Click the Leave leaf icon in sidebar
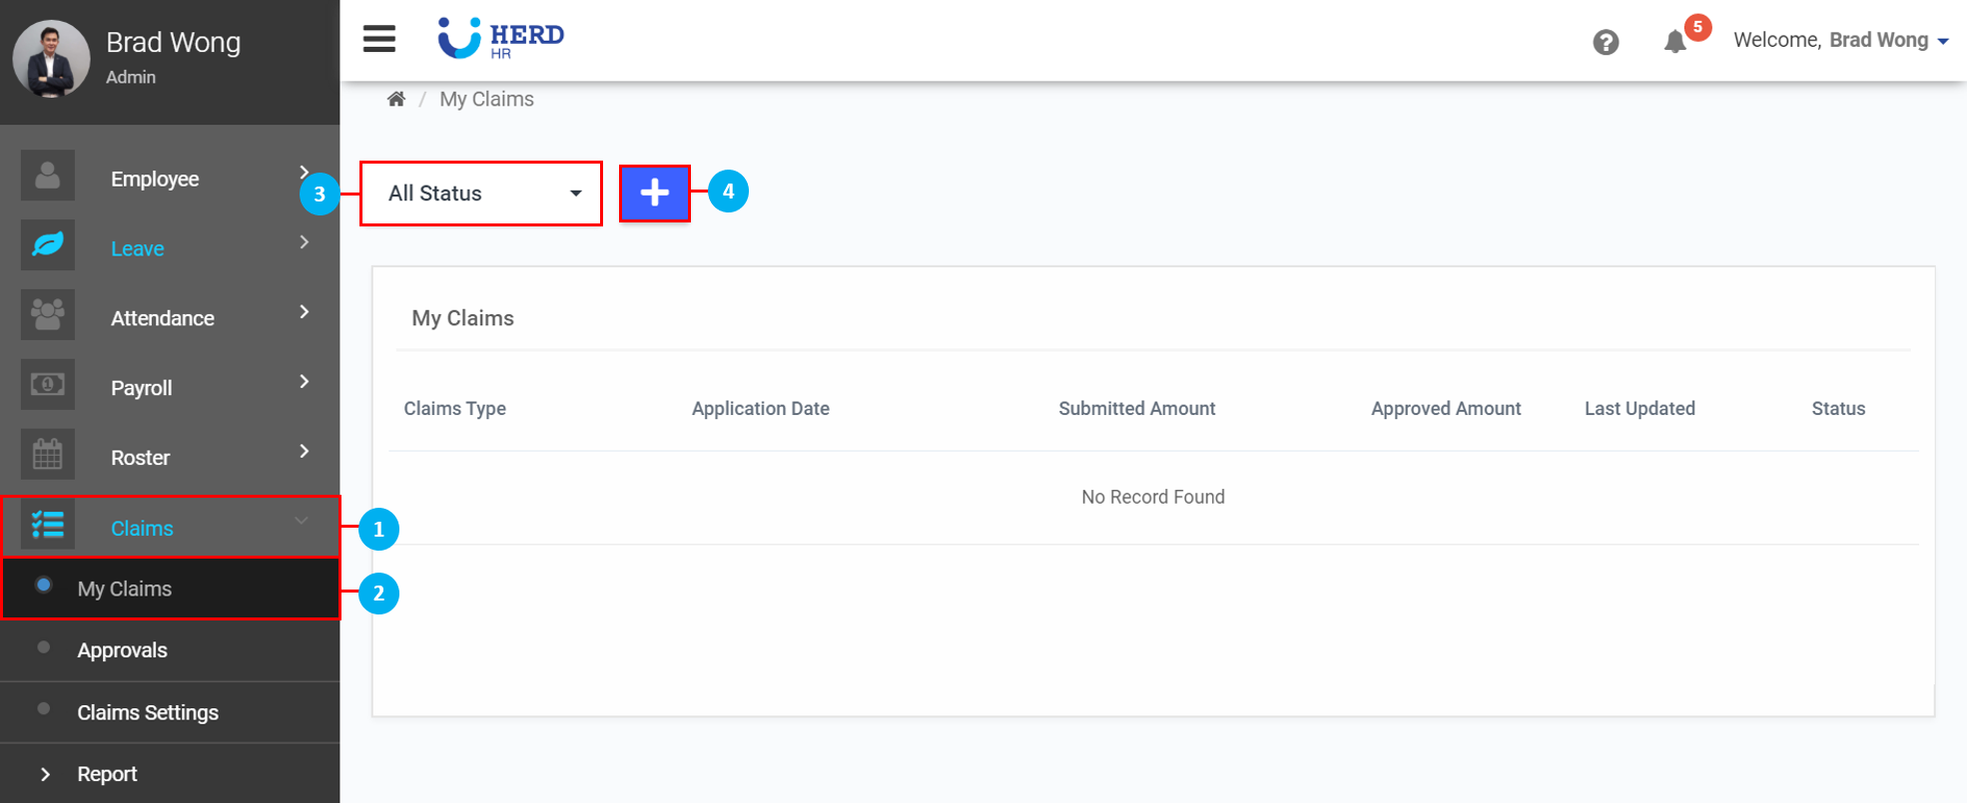This screenshot has height=803, width=1967. coord(48,245)
